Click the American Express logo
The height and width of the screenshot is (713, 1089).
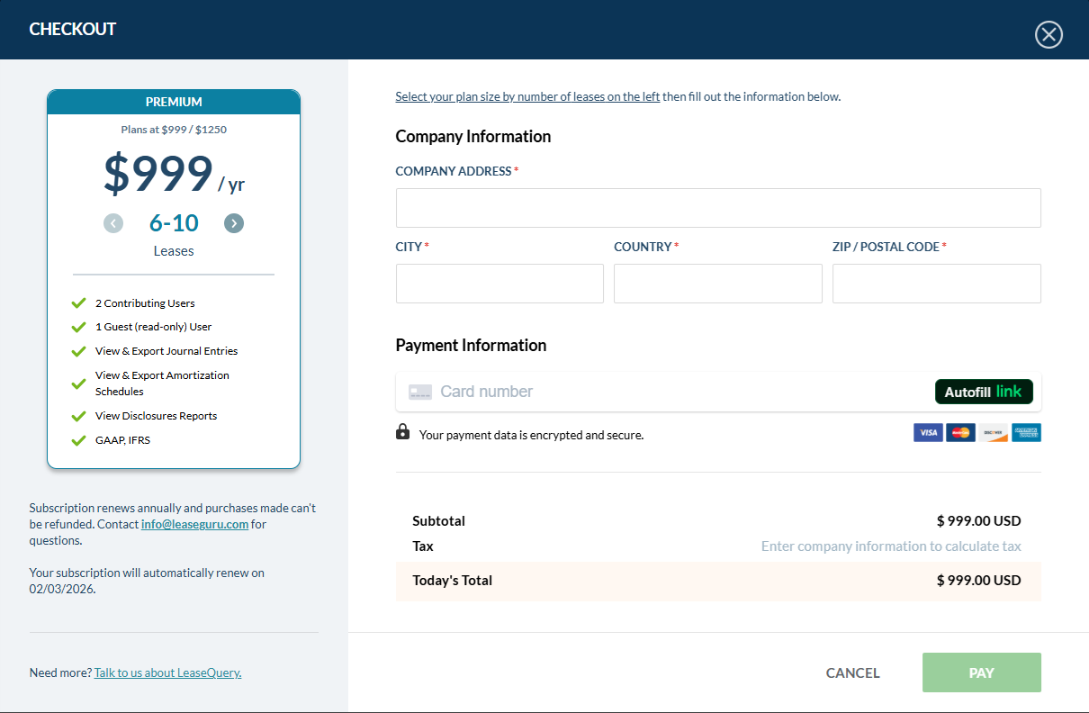1026,433
